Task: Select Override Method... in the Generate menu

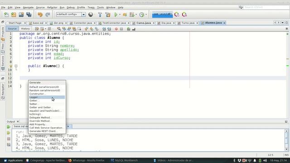Action: coord(47,121)
